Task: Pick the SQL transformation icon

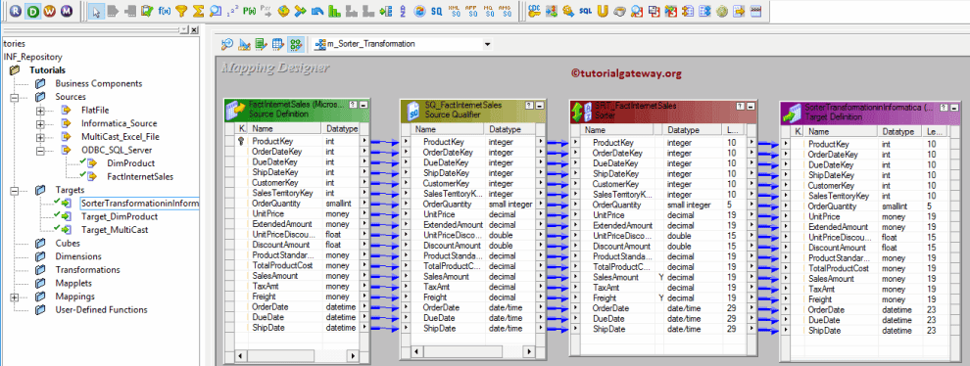Action: 585,11
